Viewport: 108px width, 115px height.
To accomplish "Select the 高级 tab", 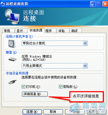I will (x=76, y=31).
